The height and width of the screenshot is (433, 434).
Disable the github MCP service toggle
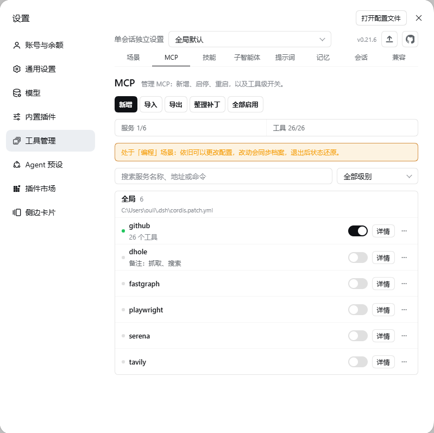(358, 231)
